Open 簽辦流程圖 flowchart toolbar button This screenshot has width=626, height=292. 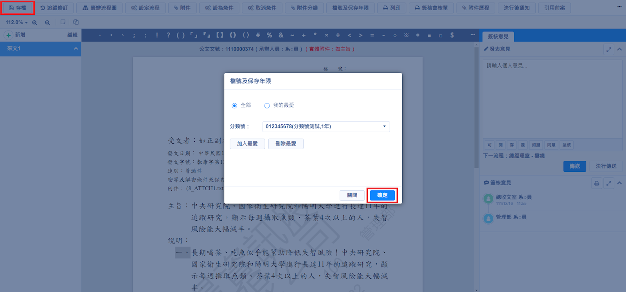(99, 8)
